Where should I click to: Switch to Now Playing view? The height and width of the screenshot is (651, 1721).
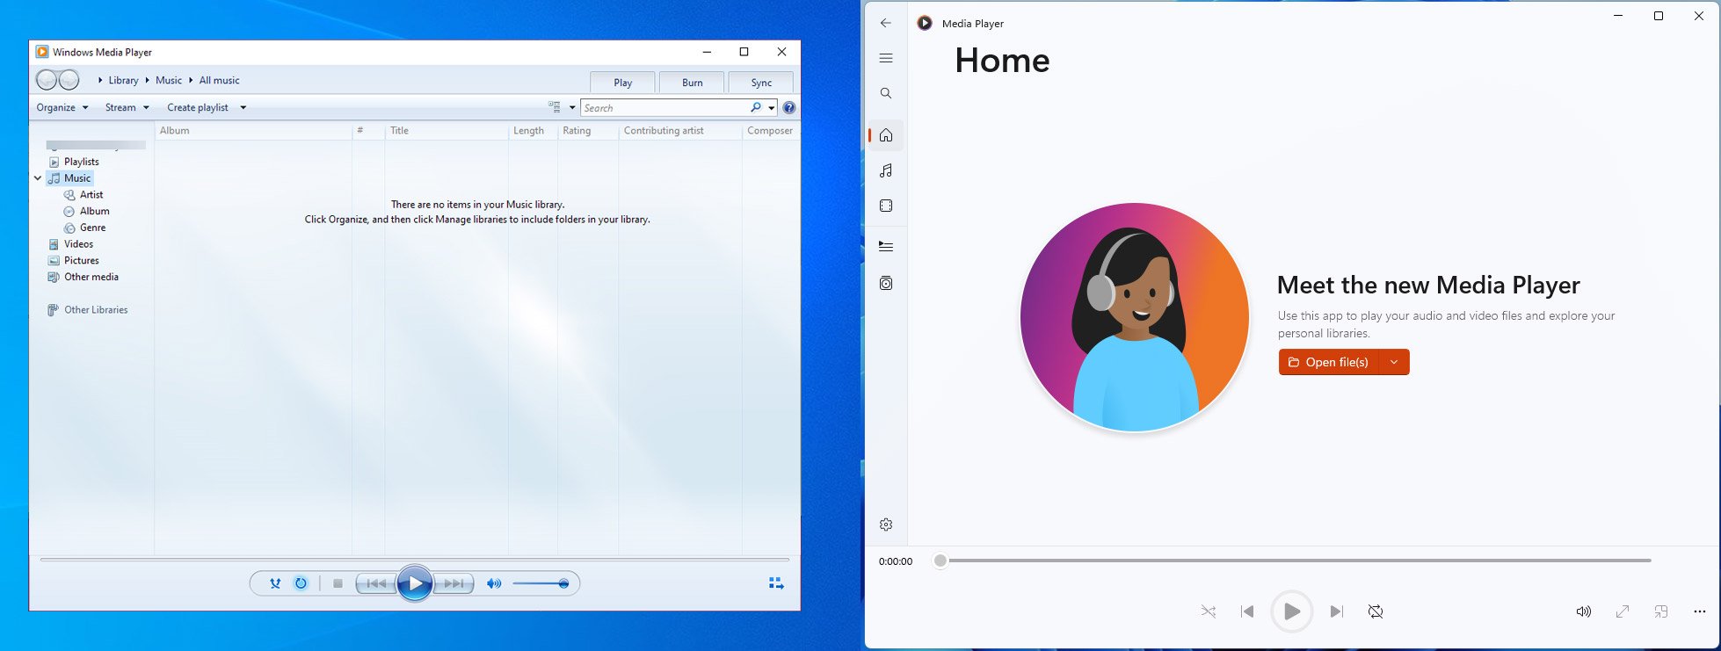(x=776, y=583)
